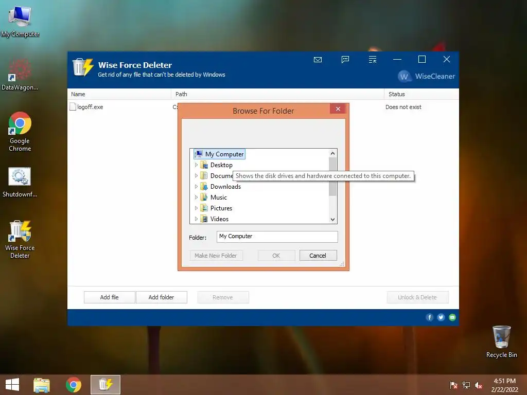Click the Add file button

pyautogui.click(x=109, y=297)
